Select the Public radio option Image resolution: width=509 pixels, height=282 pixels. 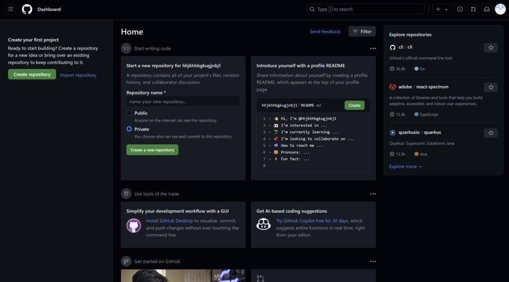129,113
